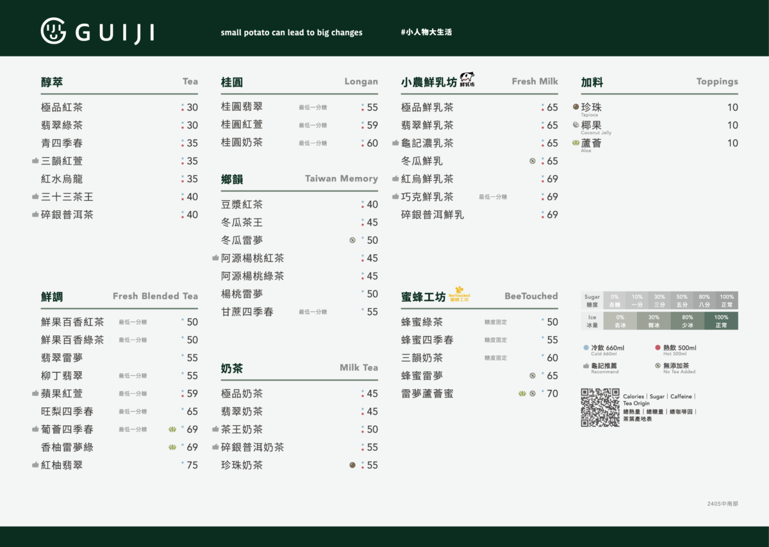Select the 50% 五分 sugar option

(x=682, y=300)
